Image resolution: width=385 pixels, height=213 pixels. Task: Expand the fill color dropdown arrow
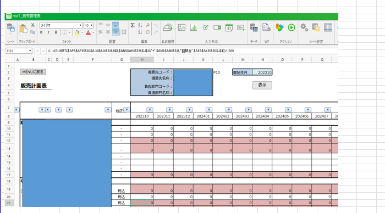82,32
